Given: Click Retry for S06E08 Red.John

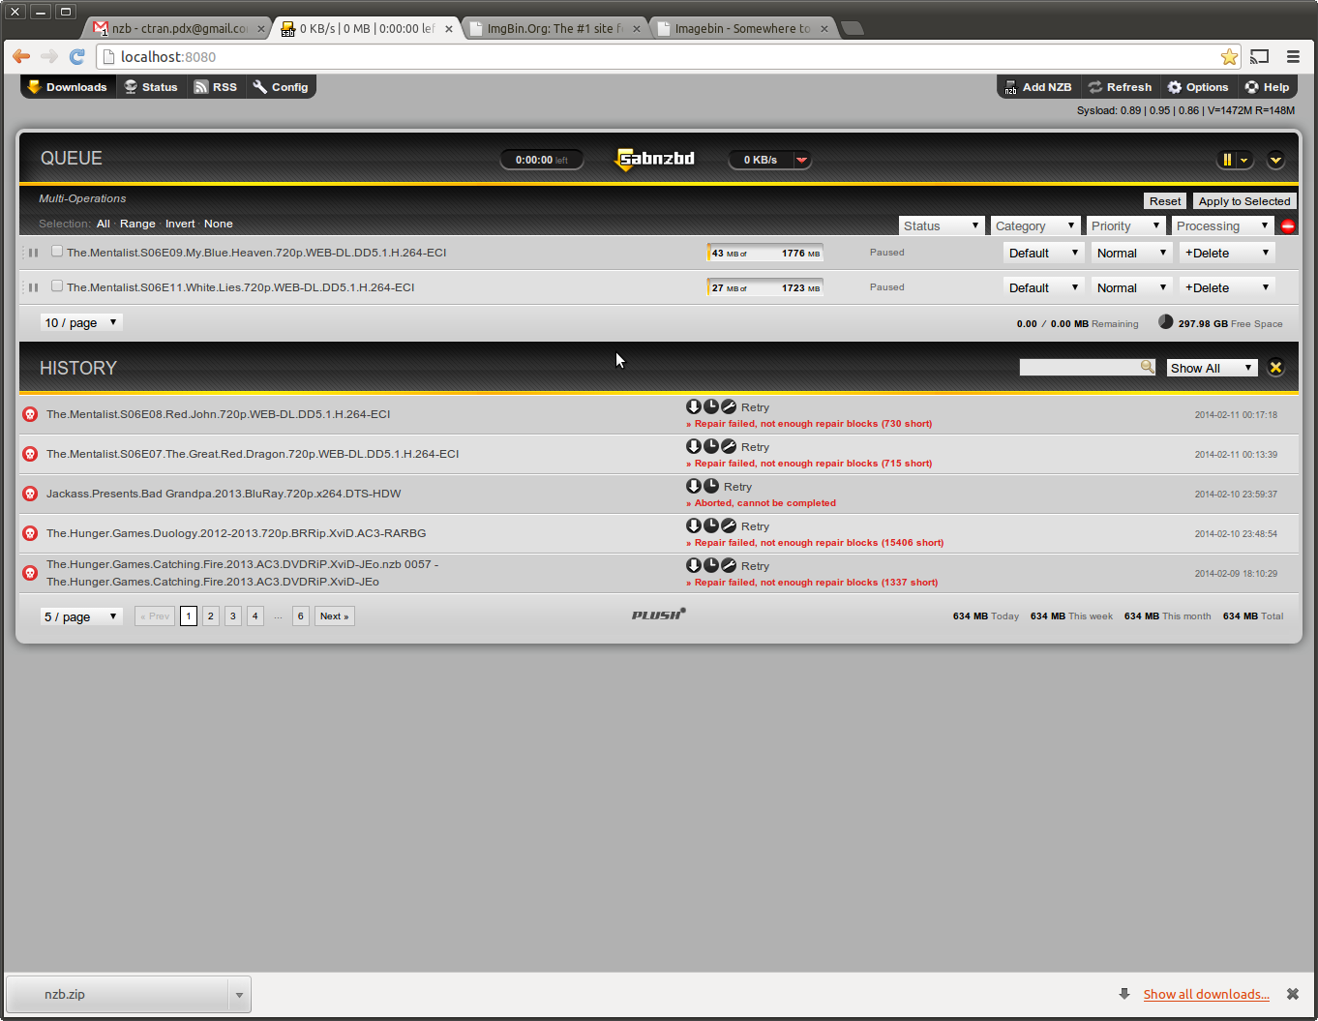Looking at the screenshot, I should 755,407.
